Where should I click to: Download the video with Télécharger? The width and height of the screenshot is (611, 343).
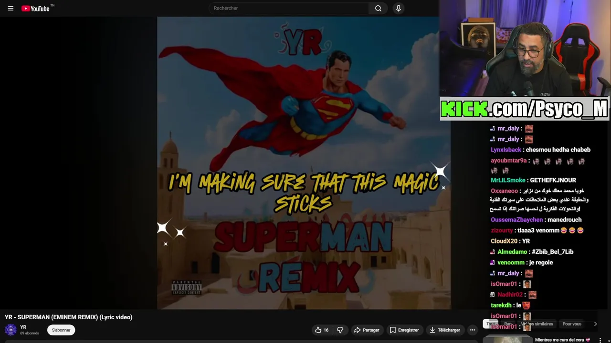pyautogui.click(x=445, y=330)
